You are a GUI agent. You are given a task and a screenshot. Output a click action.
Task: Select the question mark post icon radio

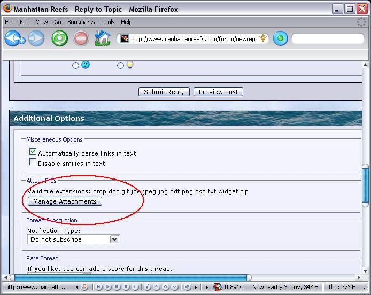click(x=75, y=65)
